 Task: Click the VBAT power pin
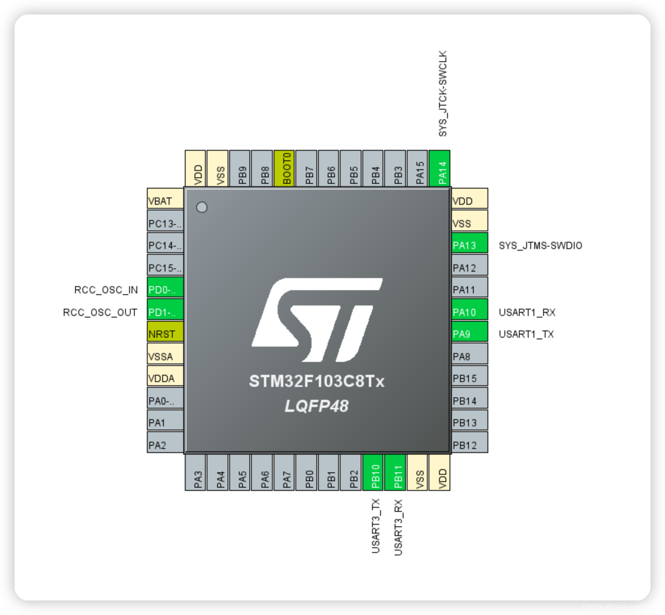(x=164, y=199)
